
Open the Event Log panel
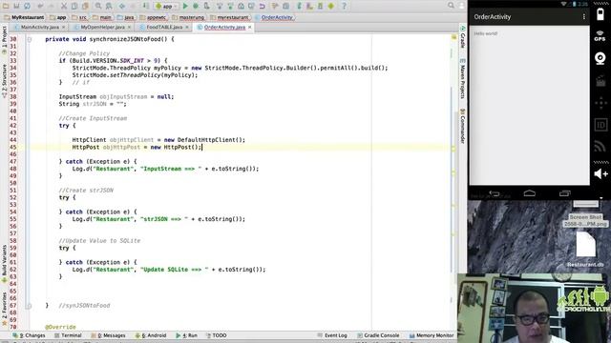[332, 335]
